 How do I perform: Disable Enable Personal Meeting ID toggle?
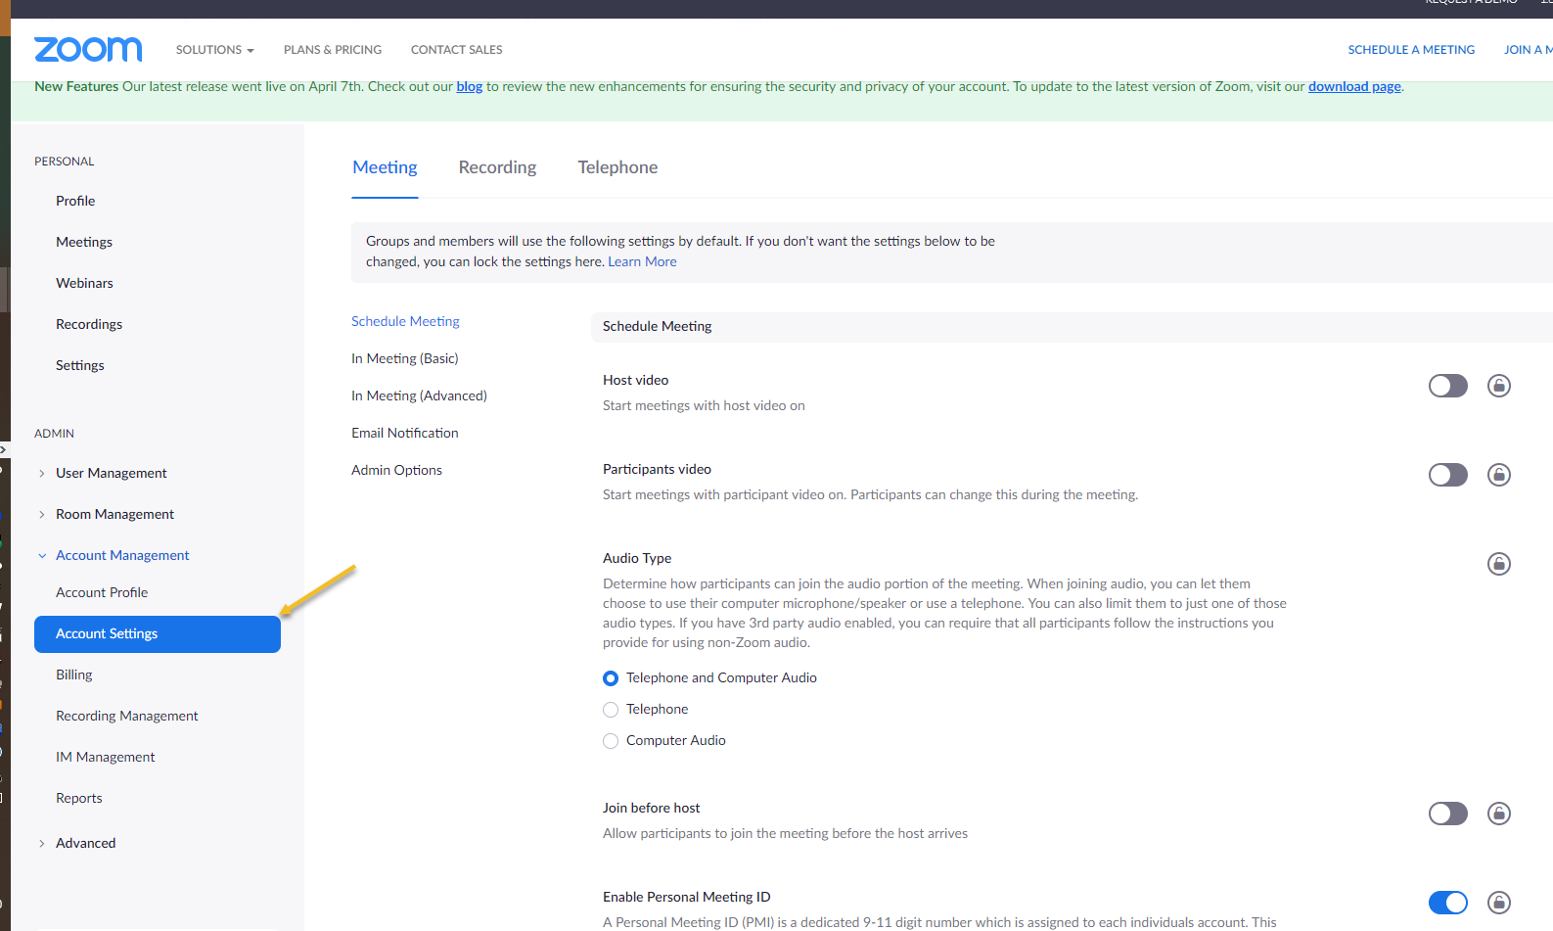[x=1447, y=903]
